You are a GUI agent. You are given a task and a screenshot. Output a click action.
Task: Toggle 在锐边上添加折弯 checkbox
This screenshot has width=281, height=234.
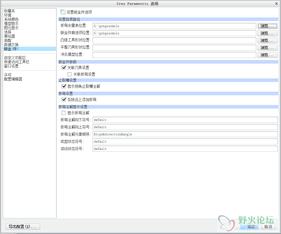tap(64, 100)
